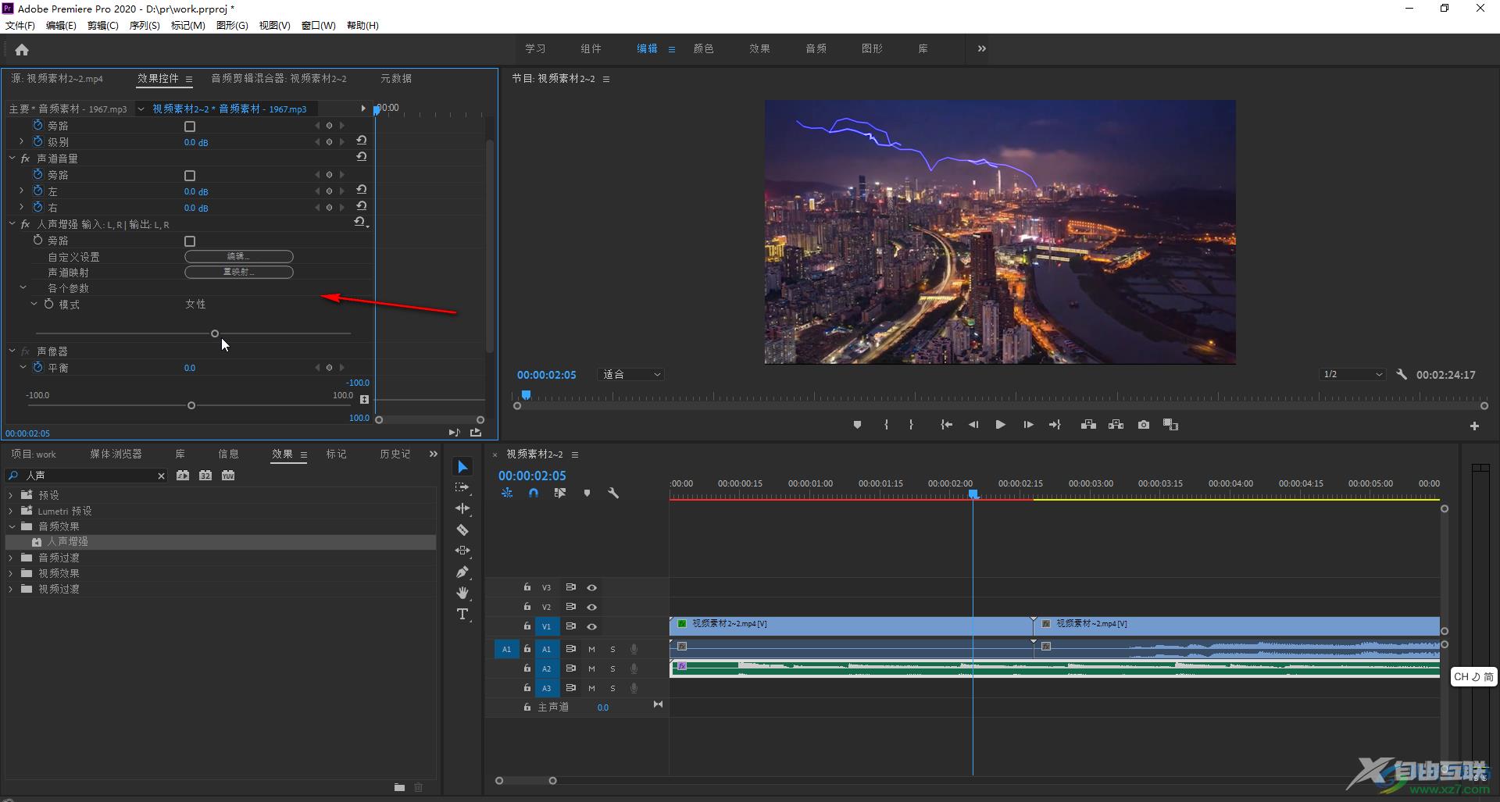Screen dimensions: 1500x802
Task: Create new custom bin in Effects
Action: (399, 787)
